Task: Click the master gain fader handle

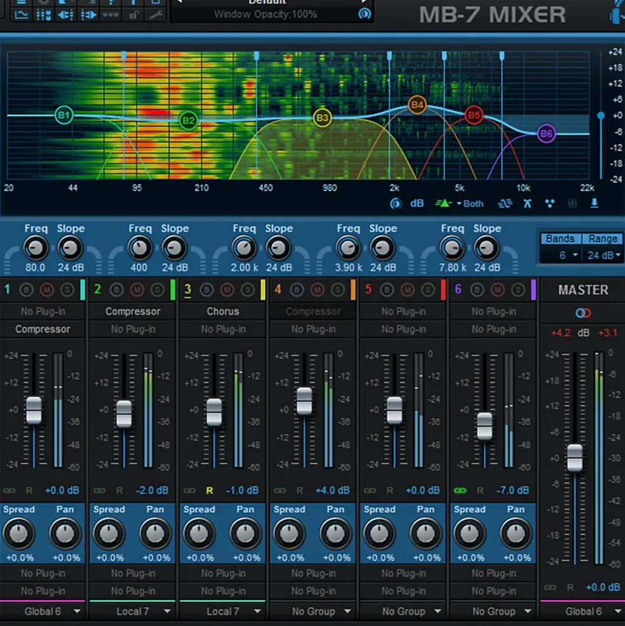Action: pyautogui.click(x=575, y=458)
